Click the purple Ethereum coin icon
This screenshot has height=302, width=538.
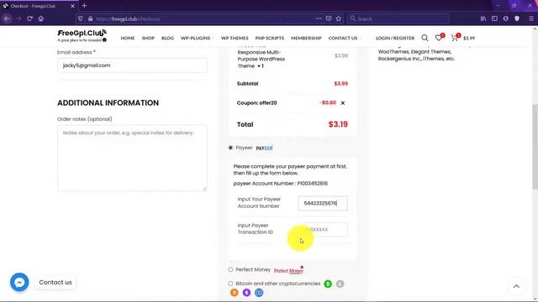point(246,293)
